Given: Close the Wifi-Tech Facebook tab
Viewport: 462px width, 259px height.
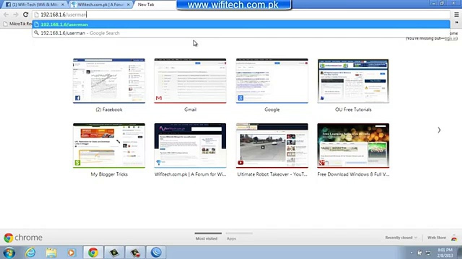Looking at the screenshot, I should click(62, 5).
